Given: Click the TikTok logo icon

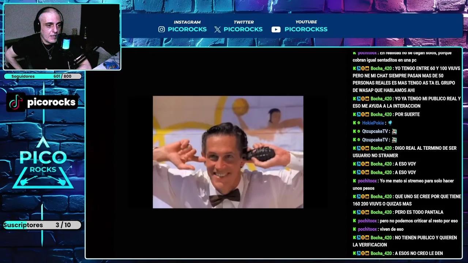Looking at the screenshot, I should tap(16, 102).
